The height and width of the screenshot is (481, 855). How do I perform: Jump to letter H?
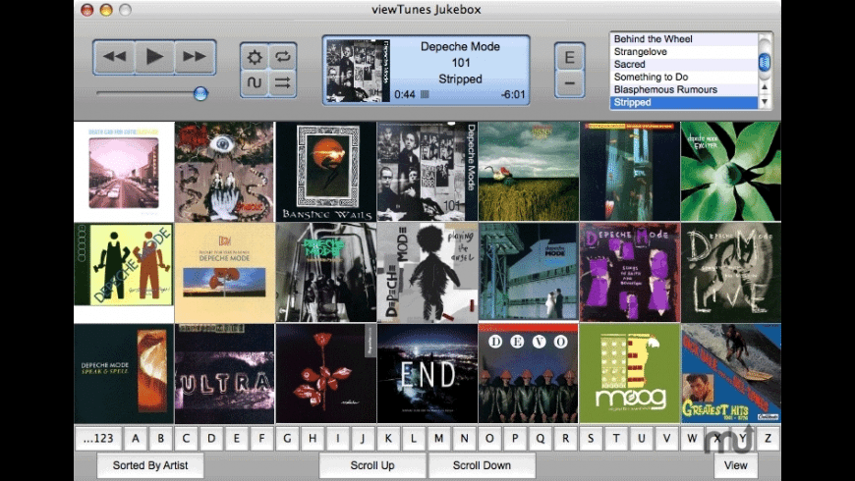click(313, 439)
